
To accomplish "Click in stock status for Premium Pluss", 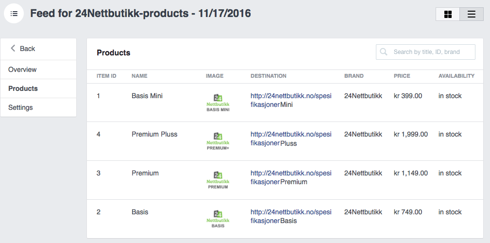I will pos(450,134).
